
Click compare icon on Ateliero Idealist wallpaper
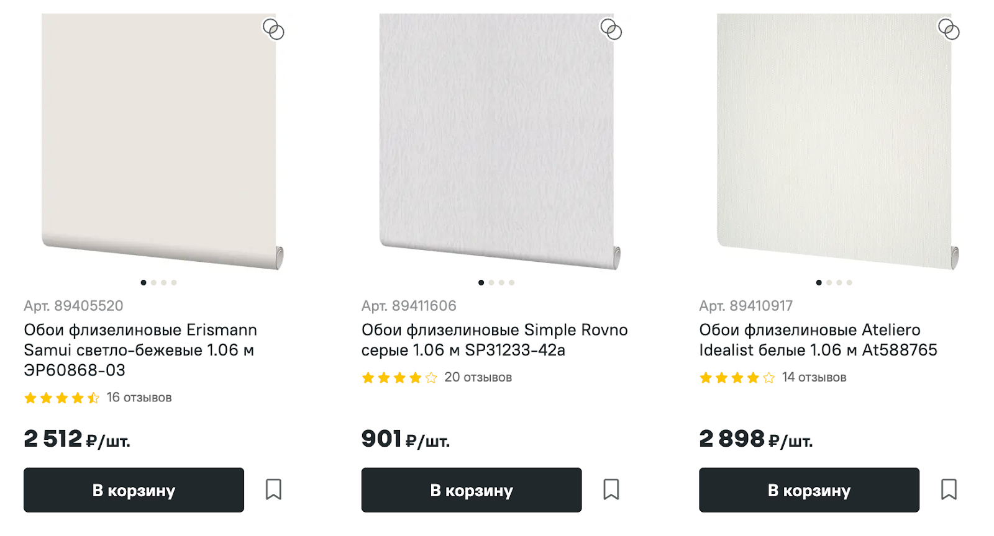949,29
